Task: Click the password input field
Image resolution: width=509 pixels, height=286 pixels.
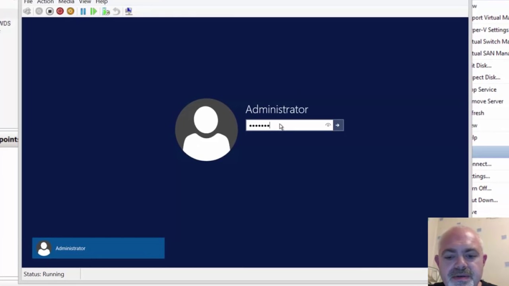Action: coord(289,126)
